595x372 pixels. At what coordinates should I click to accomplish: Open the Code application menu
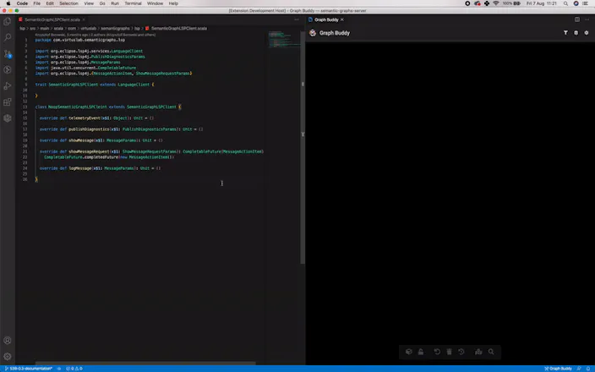22,3
